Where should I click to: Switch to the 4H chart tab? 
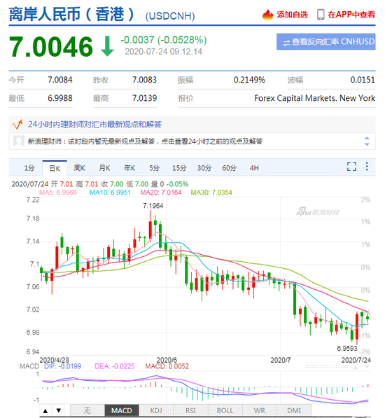[254, 168]
